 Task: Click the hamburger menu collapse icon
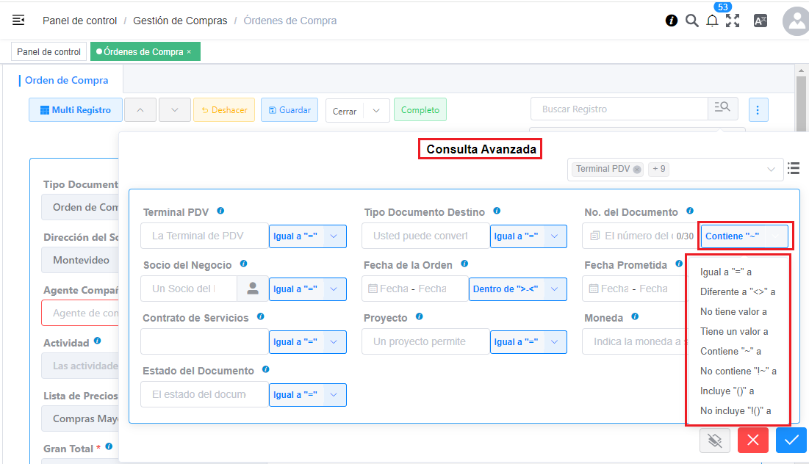[18, 21]
